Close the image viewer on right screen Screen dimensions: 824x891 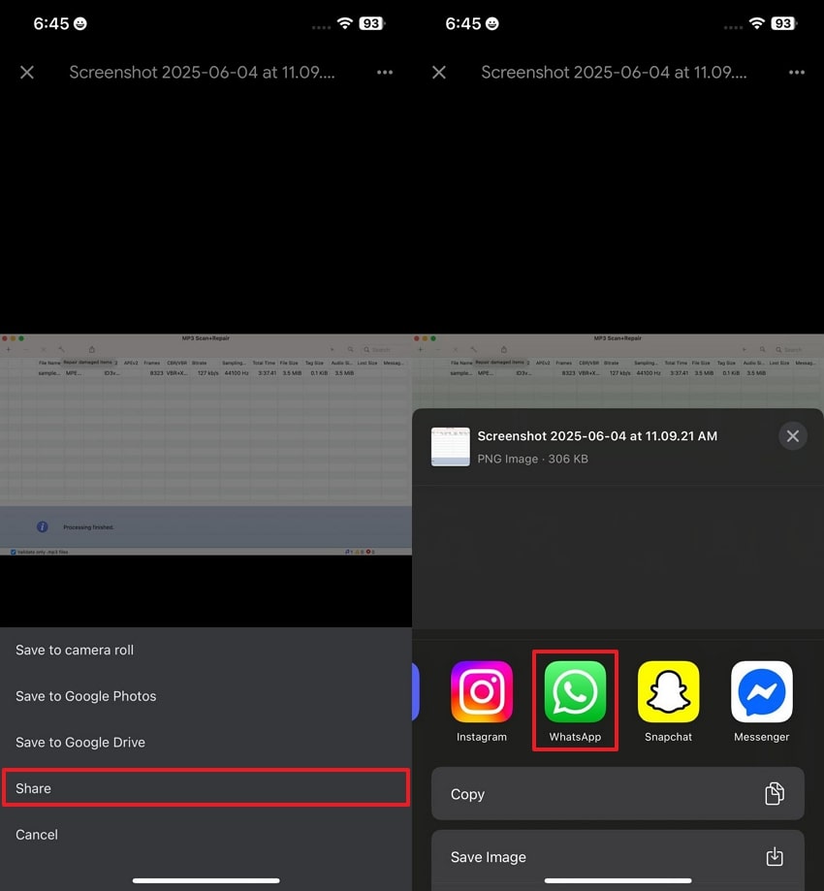(x=439, y=73)
